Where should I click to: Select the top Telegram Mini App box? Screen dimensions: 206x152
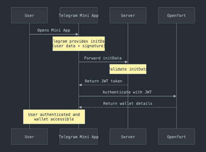(79, 15)
